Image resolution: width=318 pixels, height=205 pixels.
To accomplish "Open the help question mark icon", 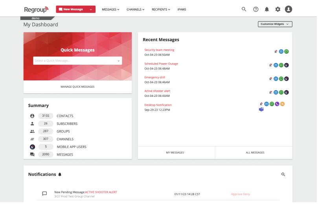I will click(x=256, y=9).
